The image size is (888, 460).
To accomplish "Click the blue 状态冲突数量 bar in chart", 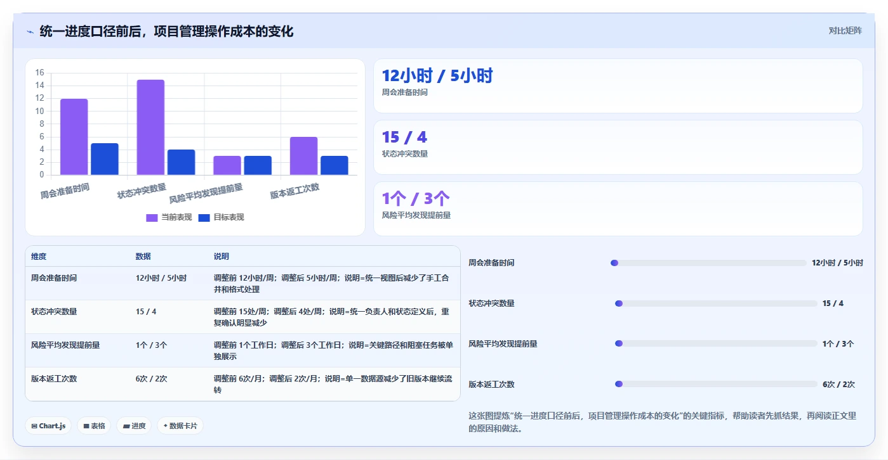I will point(181,162).
